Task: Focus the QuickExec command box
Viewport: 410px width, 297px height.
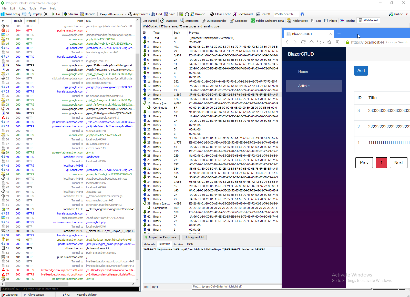Action: click(x=70, y=289)
